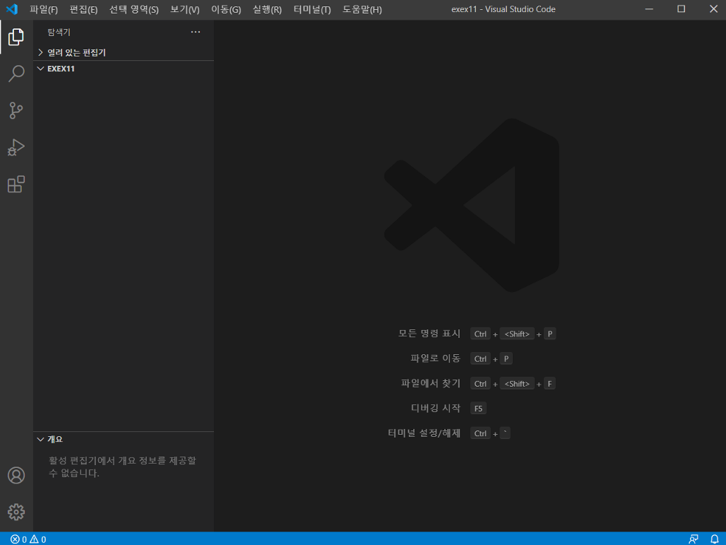Open the Manage gear icon
The width and height of the screenshot is (726, 545).
16,512
